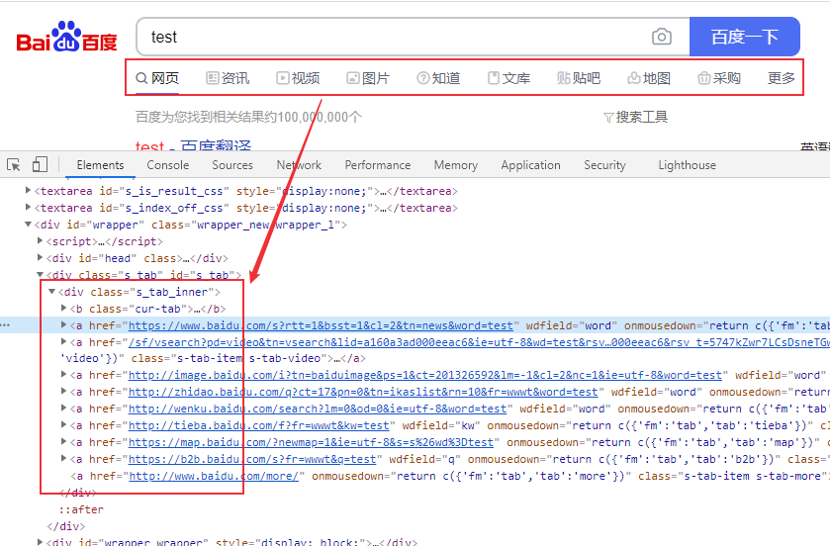Click the b2b.baidu.com href link
Screen dimensions: 830x546
pyautogui.click(x=252, y=459)
